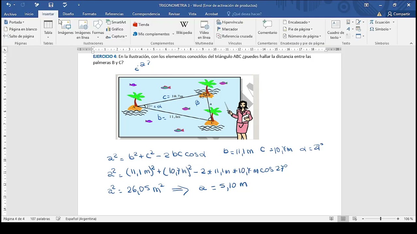
Task: Open the Archivo menu
Action: coord(10,14)
